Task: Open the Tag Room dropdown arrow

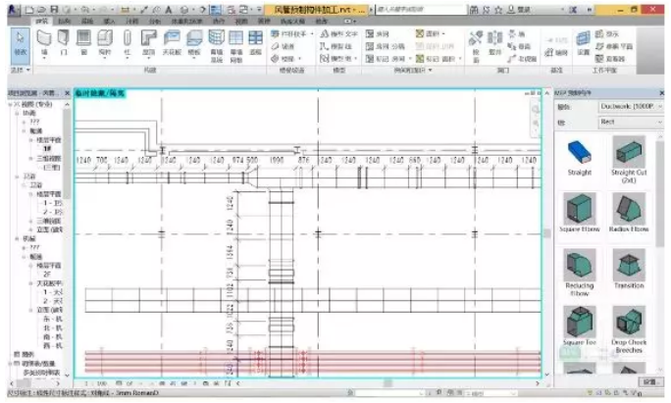Action: click(x=410, y=59)
